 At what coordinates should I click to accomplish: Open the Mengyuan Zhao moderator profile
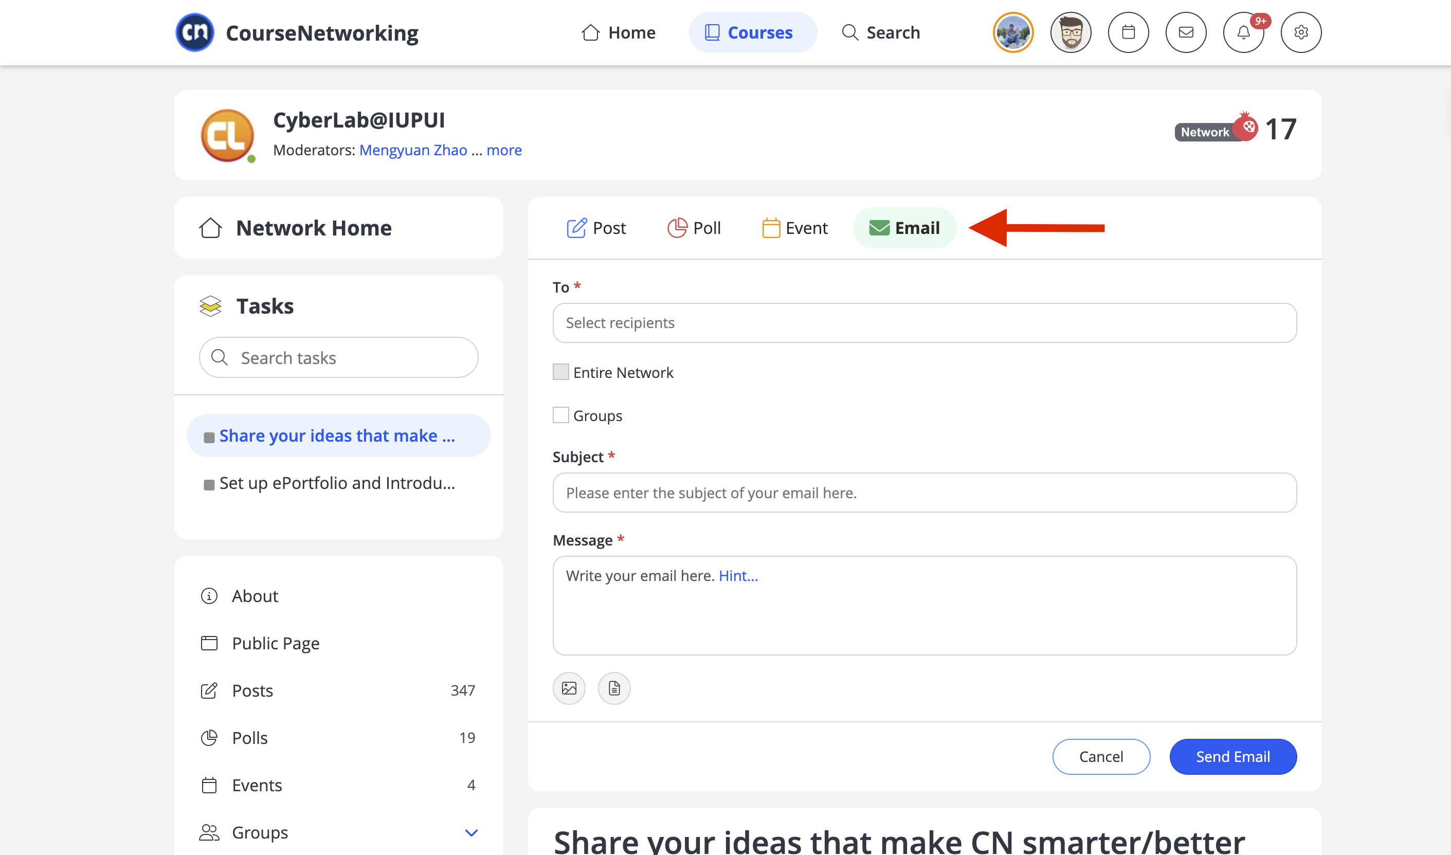[413, 150]
